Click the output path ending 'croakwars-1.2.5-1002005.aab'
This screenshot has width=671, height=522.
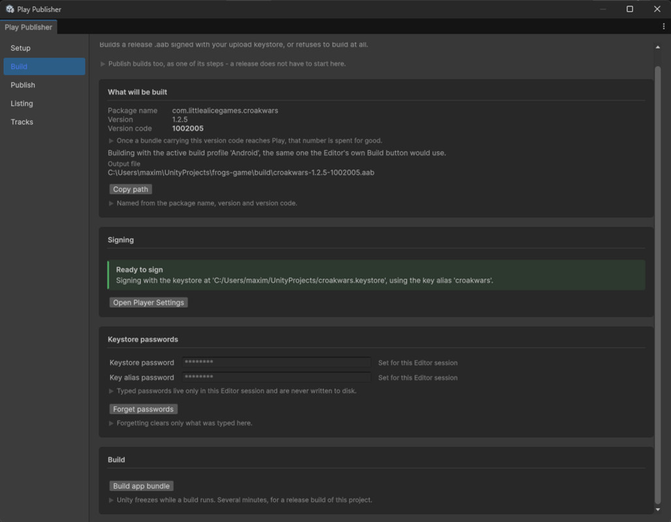(241, 172)
